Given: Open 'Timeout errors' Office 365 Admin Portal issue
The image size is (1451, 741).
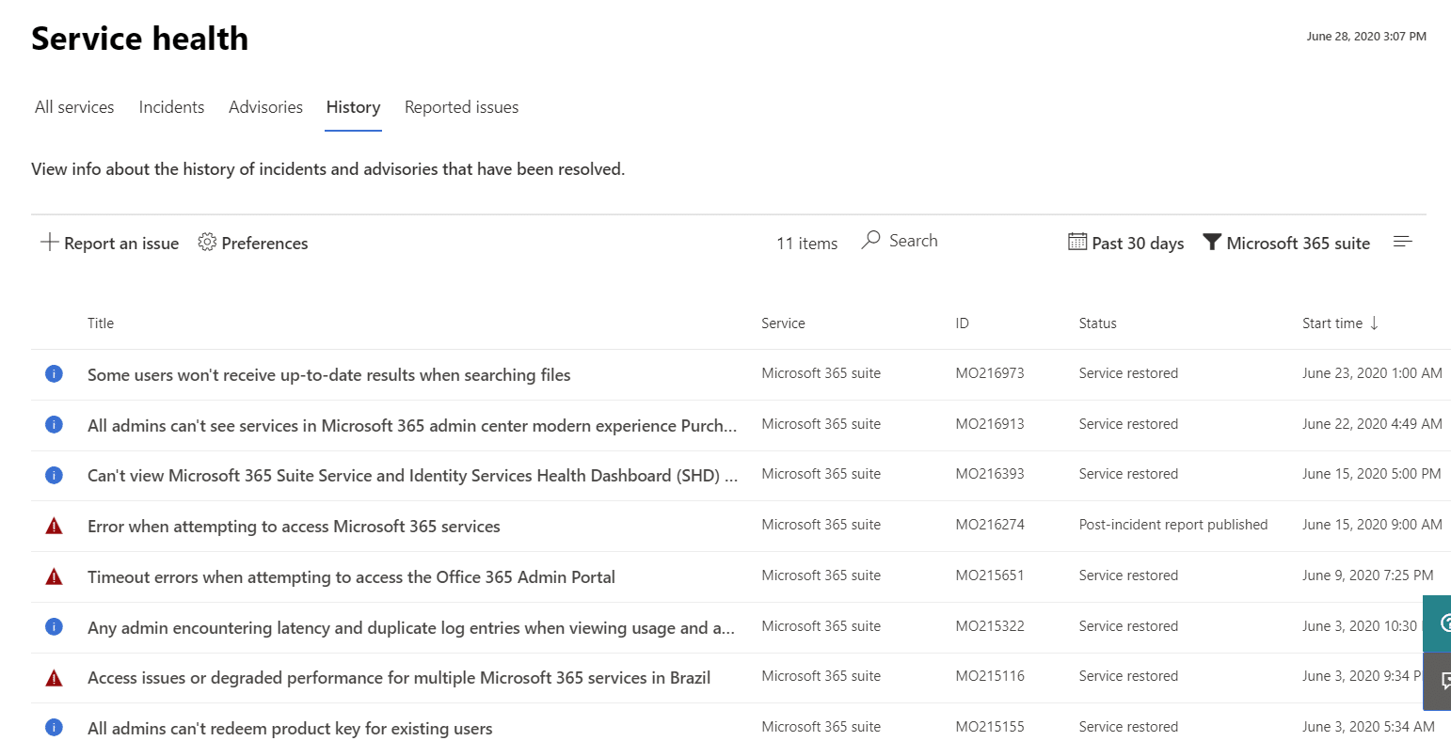Looking at the screenshot, I should (351, 576).
